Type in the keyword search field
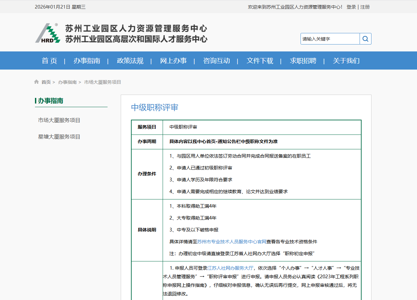 (x=330, y=39)
